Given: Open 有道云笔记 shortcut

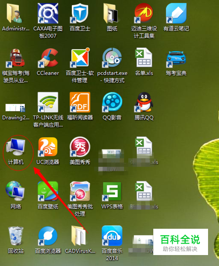Looking at the screenshot, I should 176,13.
